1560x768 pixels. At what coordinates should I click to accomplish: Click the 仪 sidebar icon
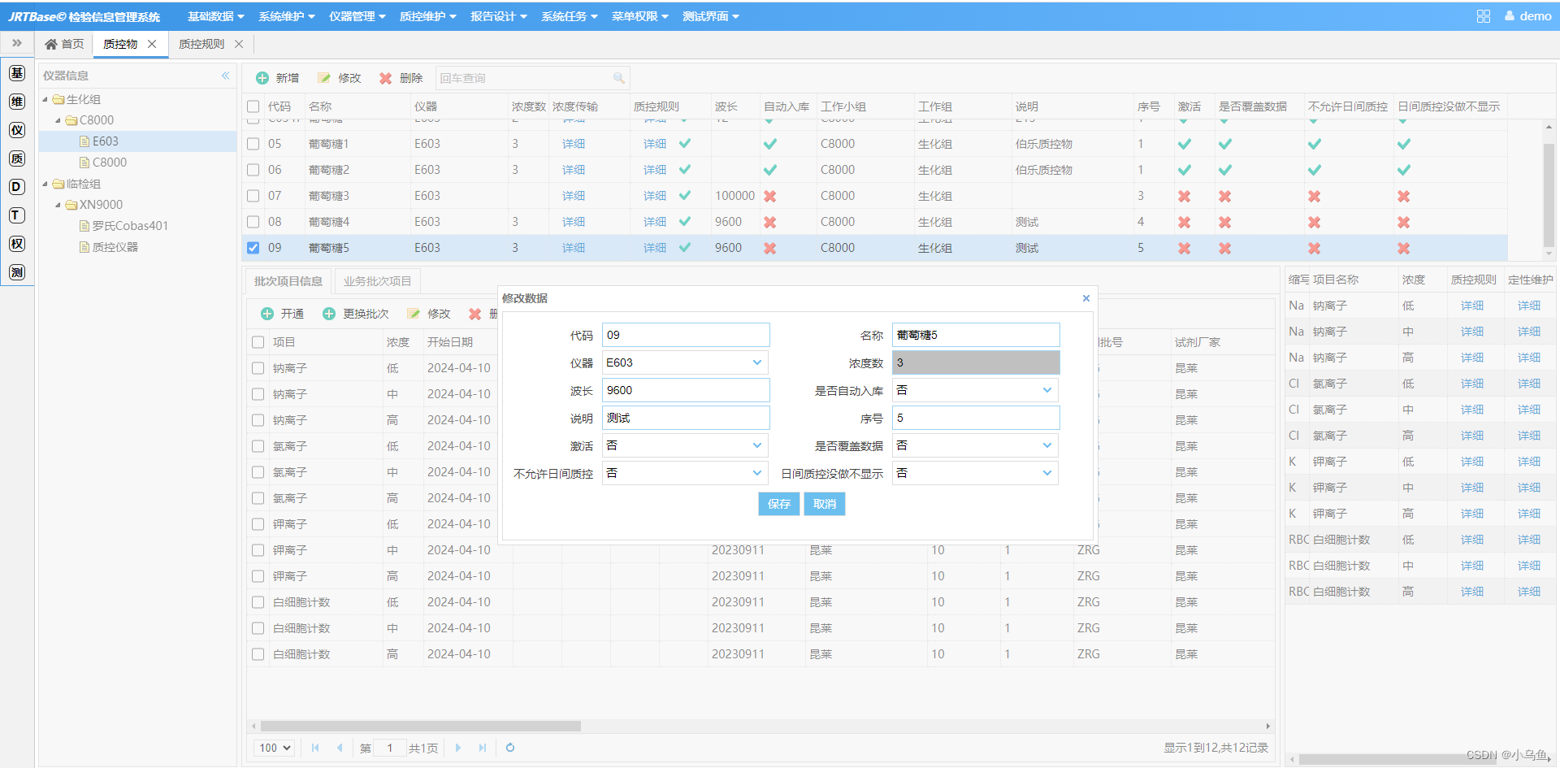[x=17, y=130]
